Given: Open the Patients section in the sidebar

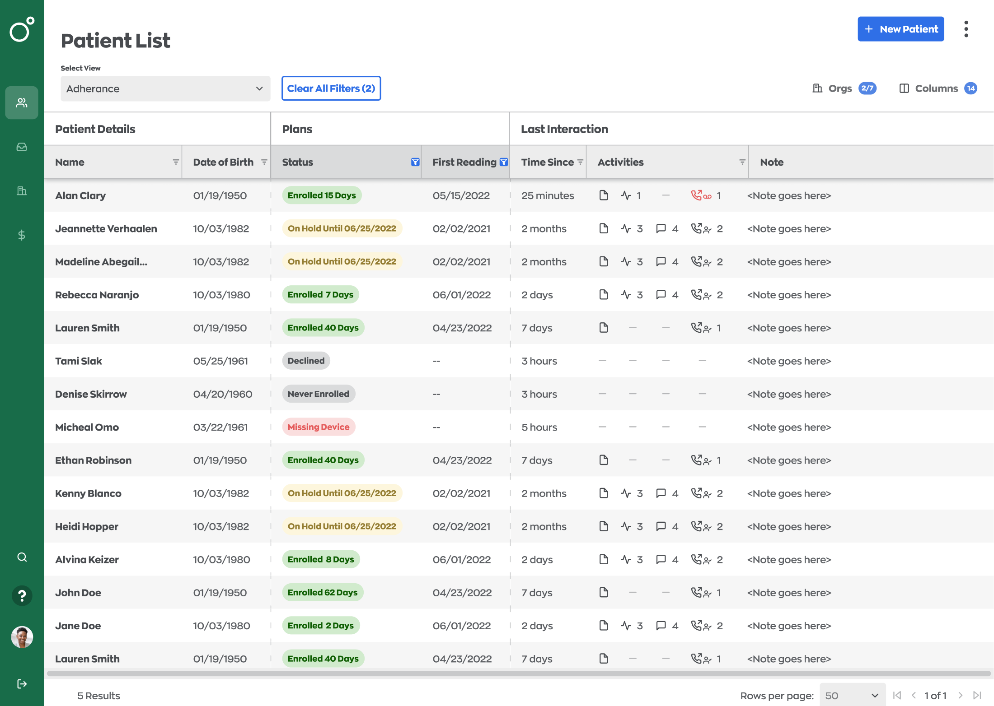Looking at the screenshot, I should pyautogui.click(x=21, y=102).
